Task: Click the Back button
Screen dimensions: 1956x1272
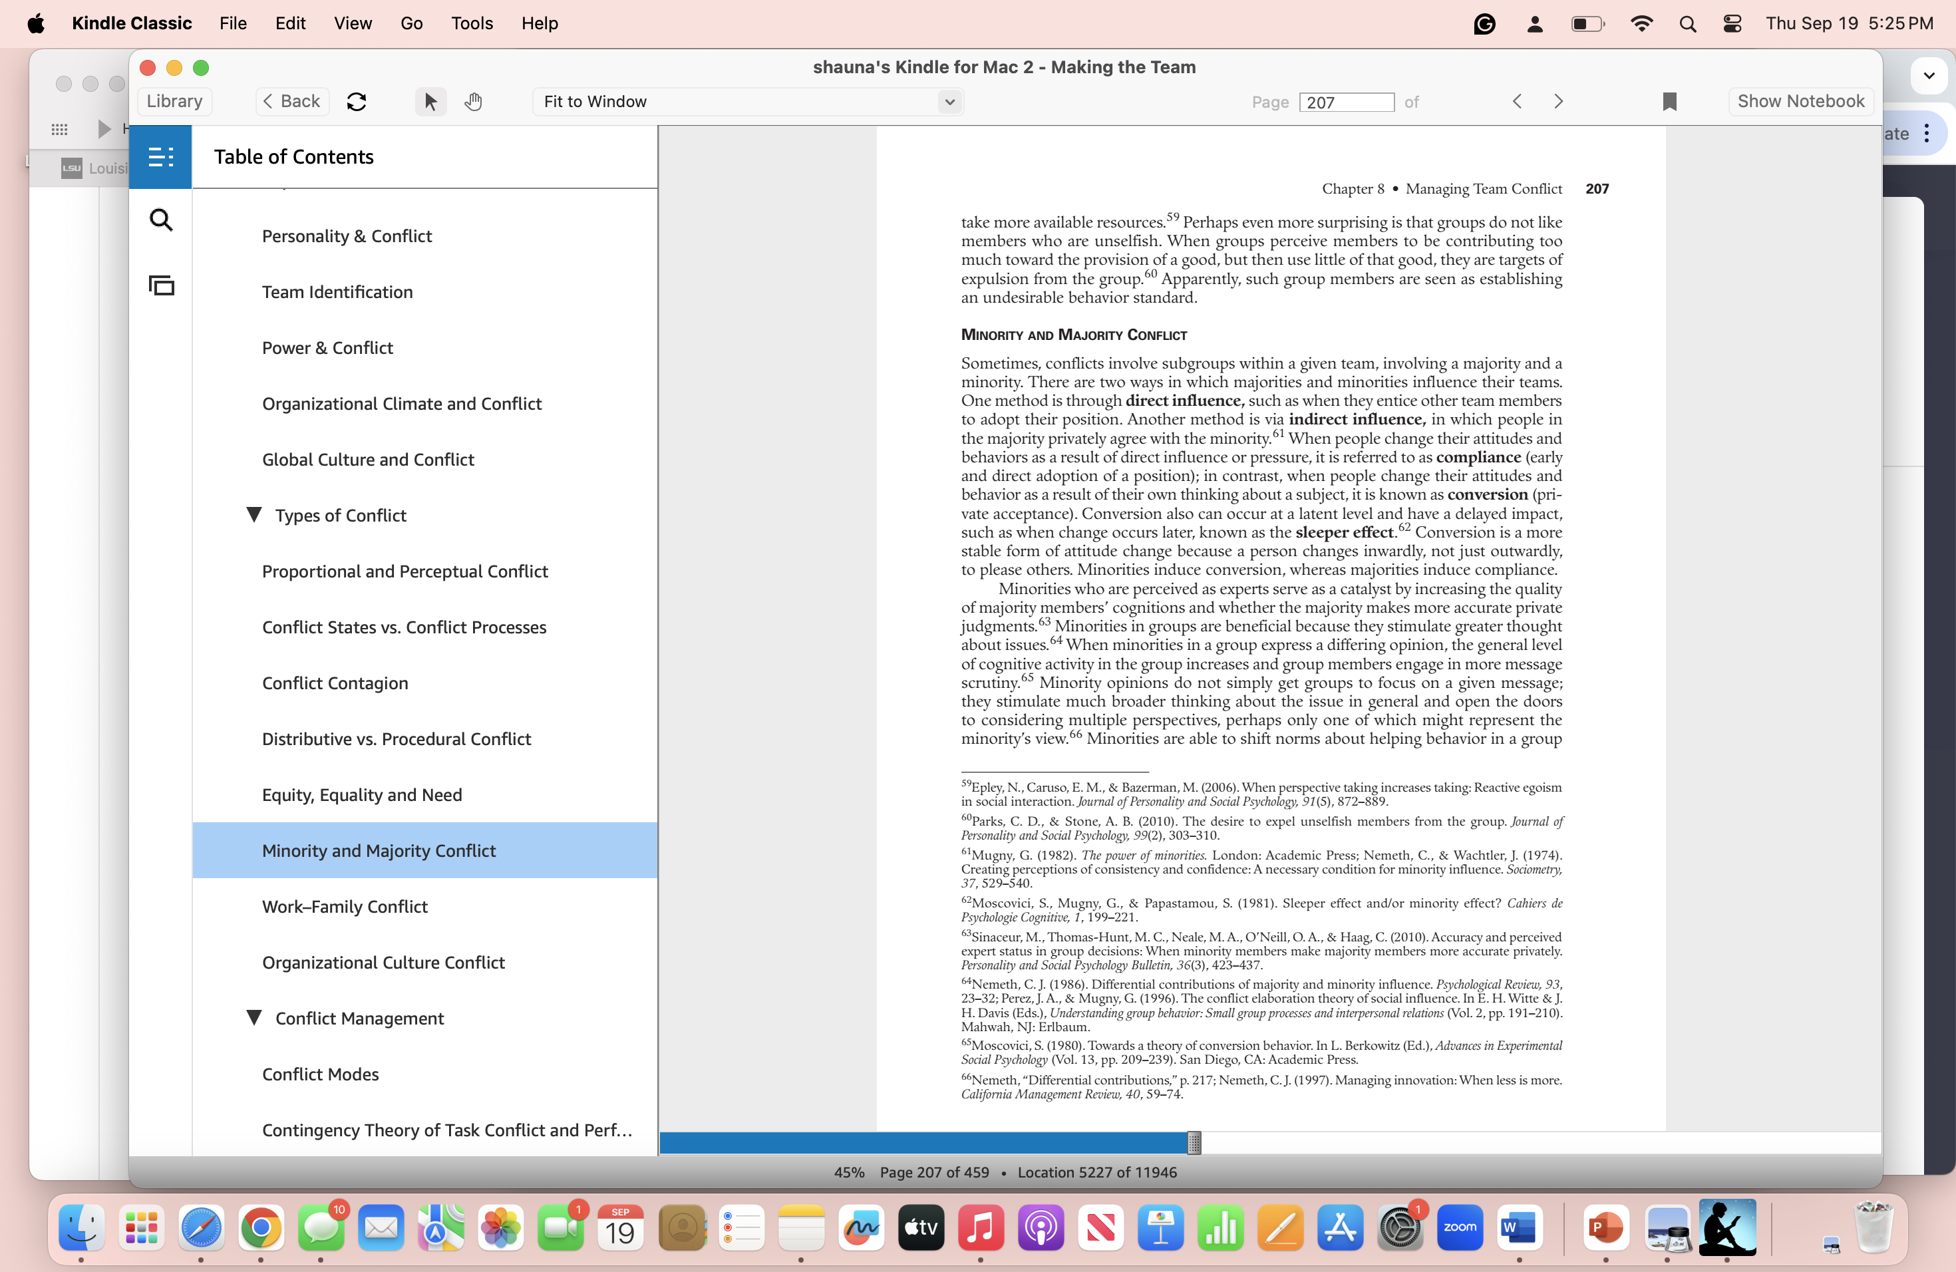Action: click(x=292, y=101)
